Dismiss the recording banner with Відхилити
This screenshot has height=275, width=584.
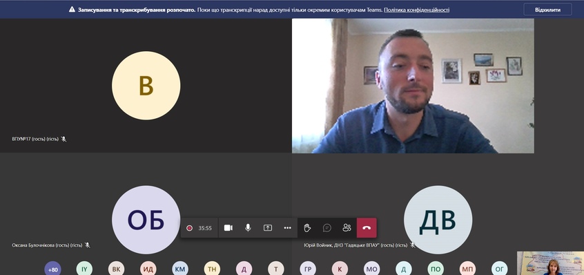[547, 10]
